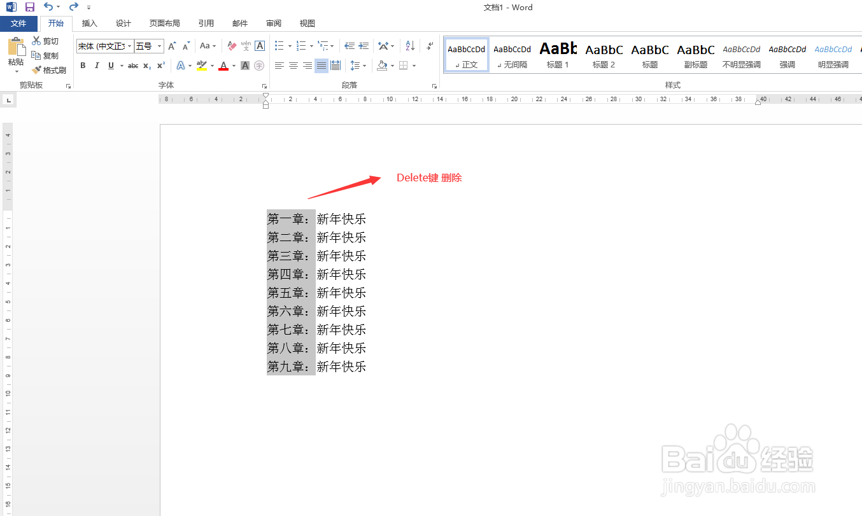Image resolution: width=862 pixels, height=516 pixels.
Task: Expand the Clipboard pane launcher
Action: tap(68, 86)
